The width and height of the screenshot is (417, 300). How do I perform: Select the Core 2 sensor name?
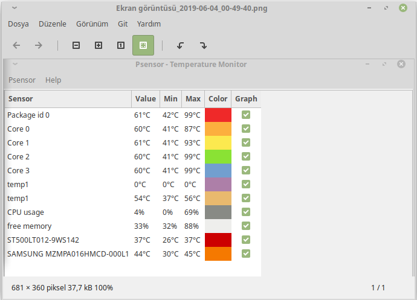18,157
